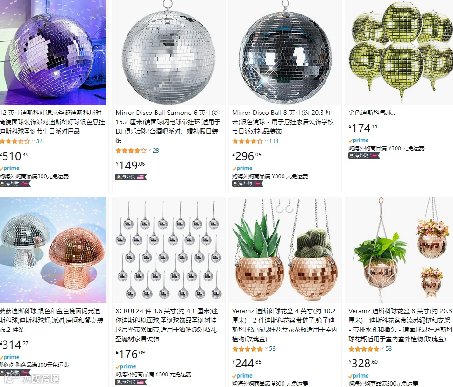Open XCRUI 24 piece mini disco ball title
453x387 pixels.
(167, 325)
